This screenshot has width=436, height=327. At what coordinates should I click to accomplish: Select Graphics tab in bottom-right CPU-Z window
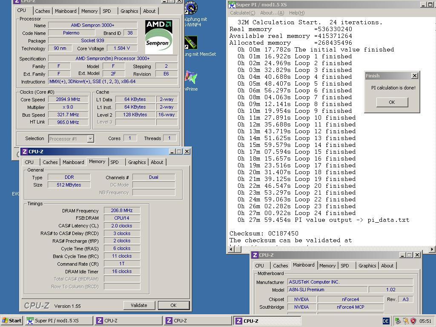pyautogui.click(x=367, y=266)
